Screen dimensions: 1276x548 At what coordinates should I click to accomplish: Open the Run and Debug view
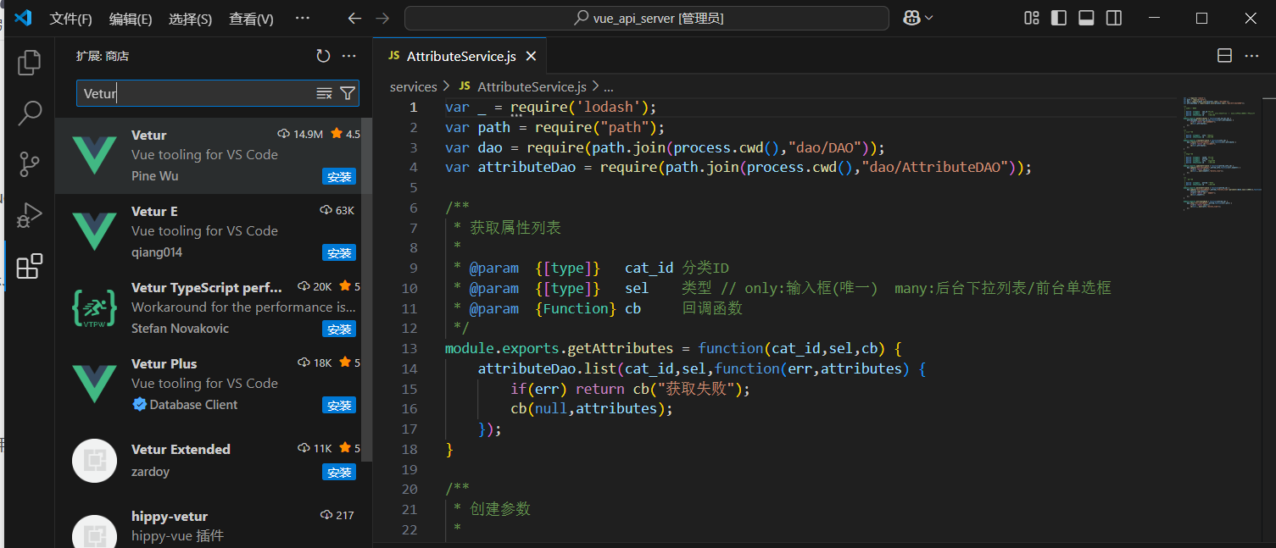(30, 215)
